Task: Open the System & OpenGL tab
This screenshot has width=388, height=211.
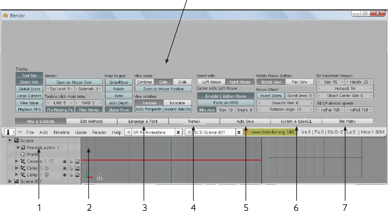Action: click(x=296, y=121)
